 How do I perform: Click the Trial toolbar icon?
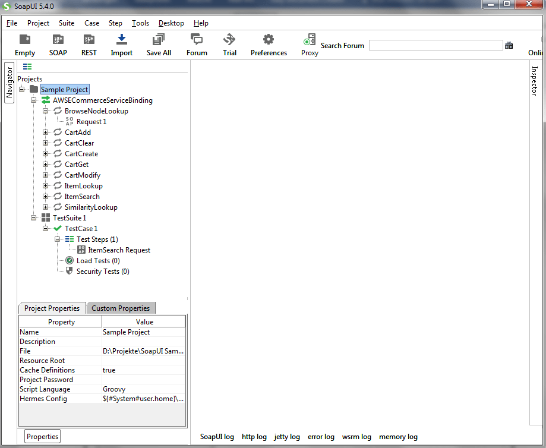pos(229,40)
